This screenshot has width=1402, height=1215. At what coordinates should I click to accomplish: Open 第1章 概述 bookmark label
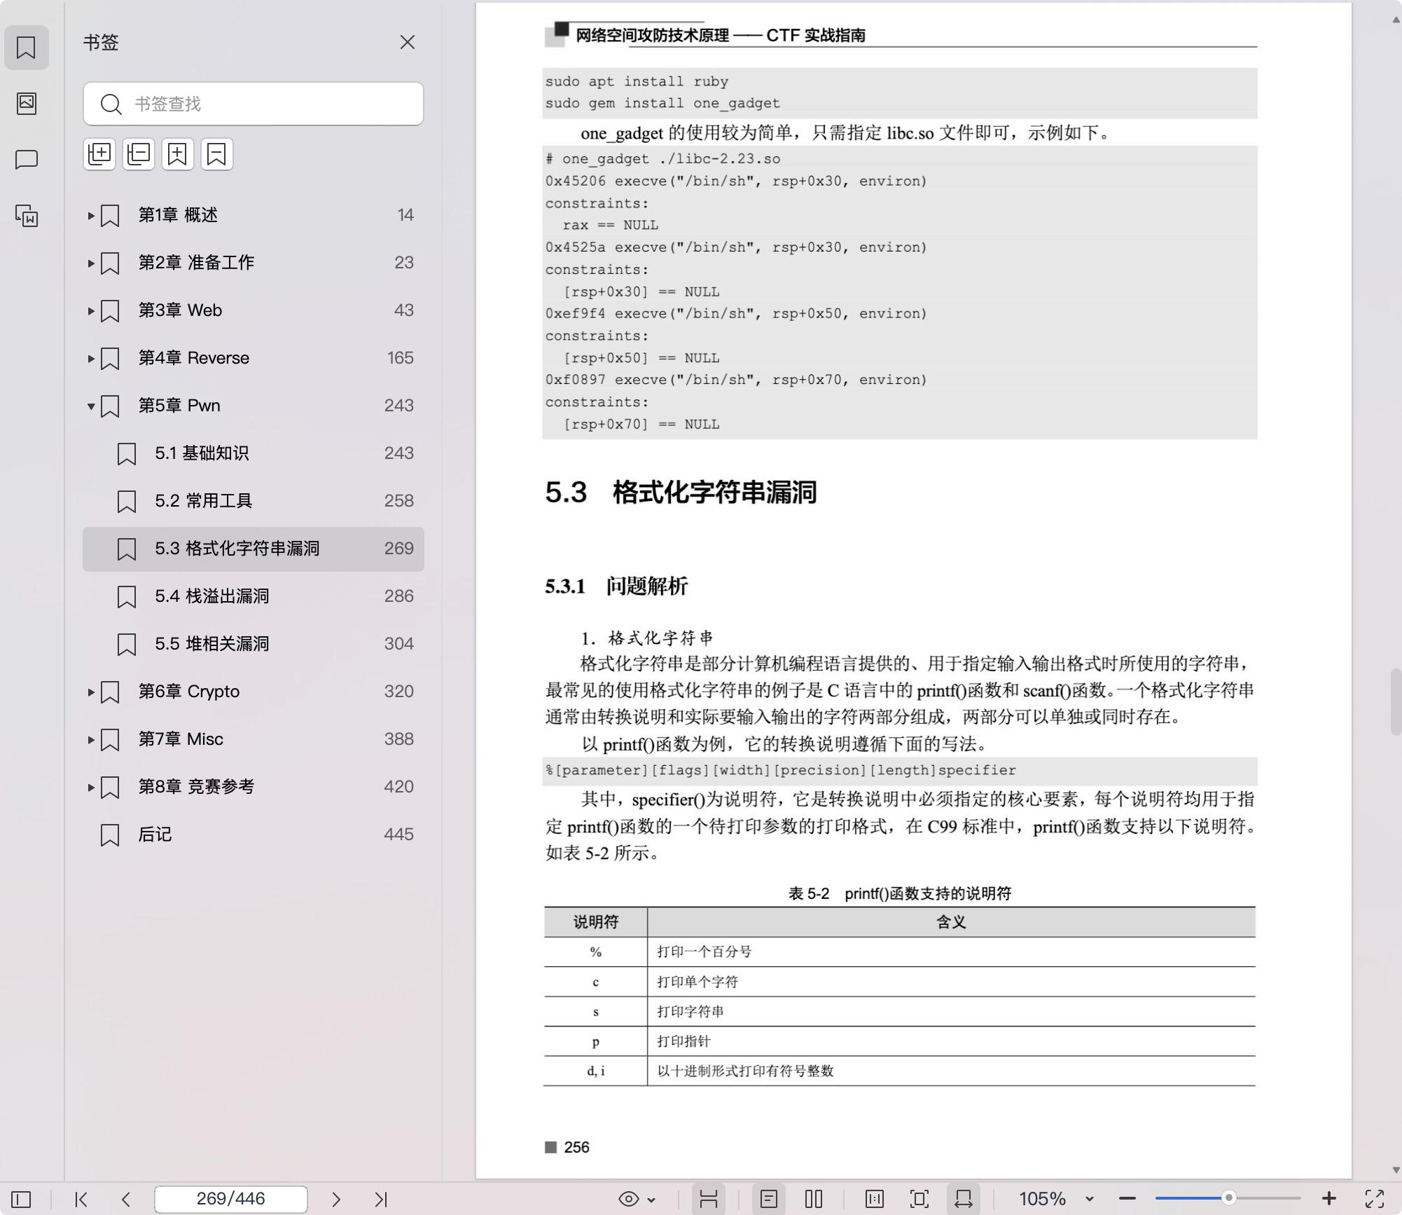click(178, 215)
